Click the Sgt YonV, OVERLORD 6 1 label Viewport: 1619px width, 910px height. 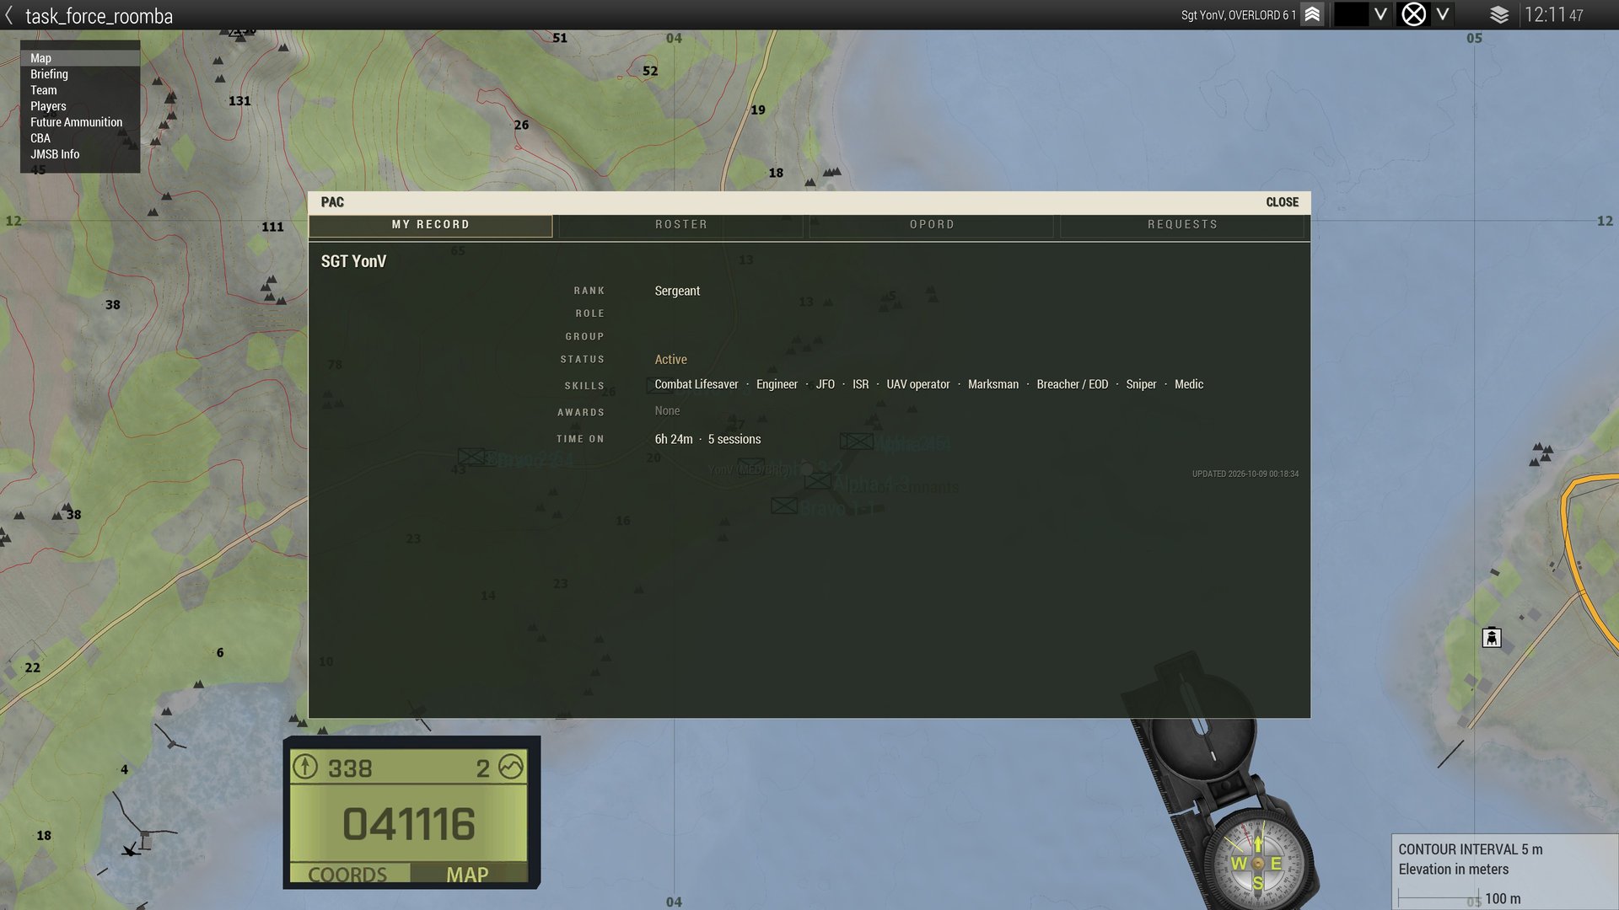1238,15
